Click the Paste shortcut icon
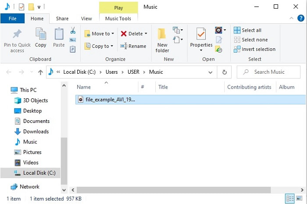 73,49
